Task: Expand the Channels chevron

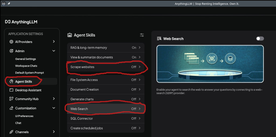Action: click(54, 132)
